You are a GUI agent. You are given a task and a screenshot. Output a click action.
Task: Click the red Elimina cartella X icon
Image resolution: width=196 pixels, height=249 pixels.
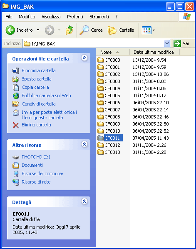[x=16, y=125]
